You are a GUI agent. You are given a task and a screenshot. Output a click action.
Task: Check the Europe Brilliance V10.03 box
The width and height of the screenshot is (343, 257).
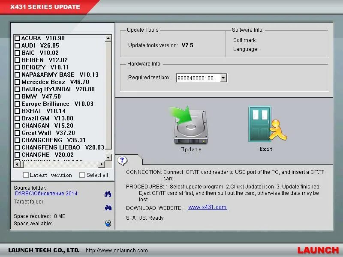tap(17, 104)
